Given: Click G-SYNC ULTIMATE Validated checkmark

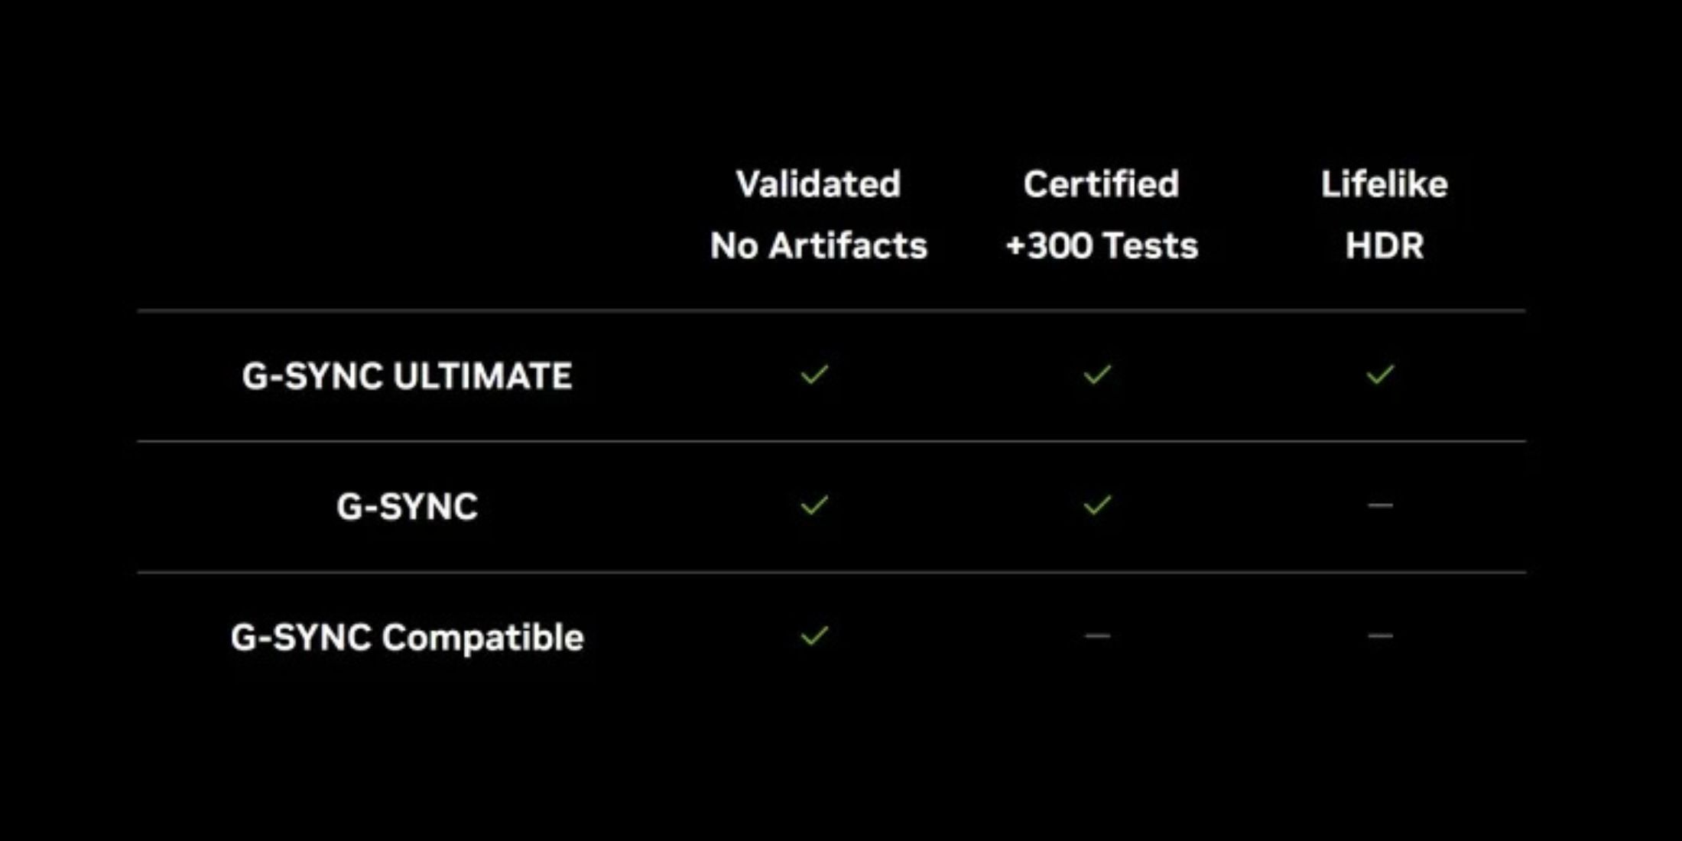Looking at the screenshot, I should [814, 375].
